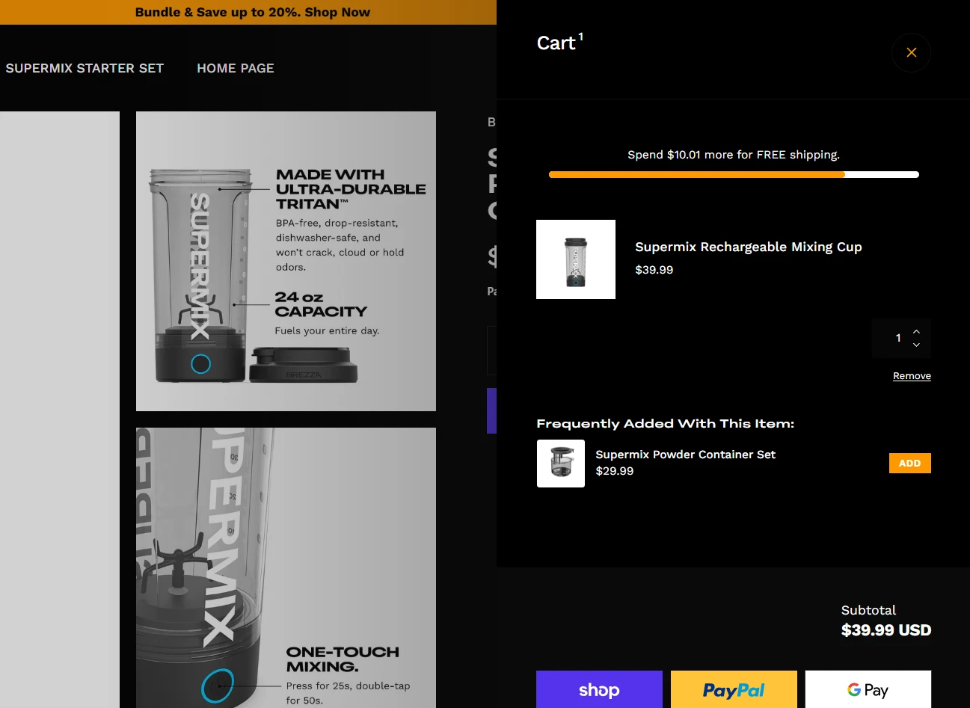
Task: Click the orange cart superscript item counter
Action: 581,36
